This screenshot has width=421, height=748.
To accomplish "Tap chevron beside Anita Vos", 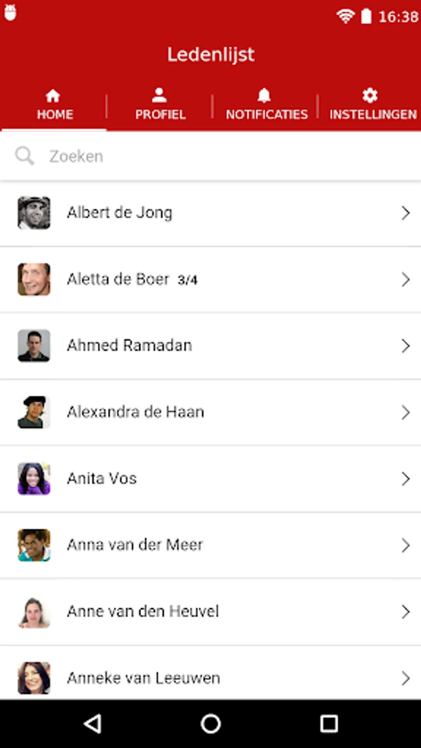I will (405, 479).
